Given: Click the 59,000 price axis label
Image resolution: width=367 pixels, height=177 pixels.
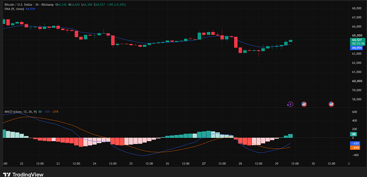Looking at the screenshot, I should (x=357, y=90).
